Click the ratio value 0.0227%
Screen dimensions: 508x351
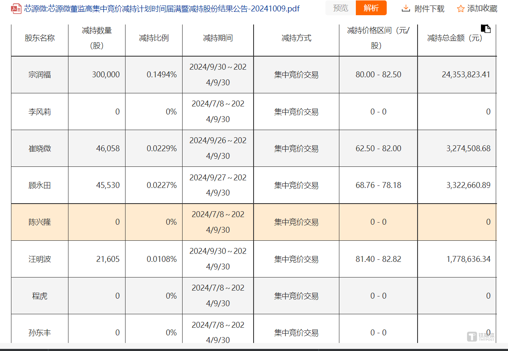point(162,185)
